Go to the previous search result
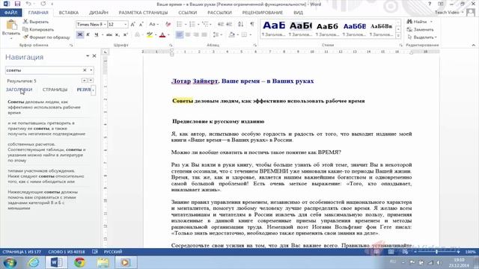The image size is (479, 269). 85,81
